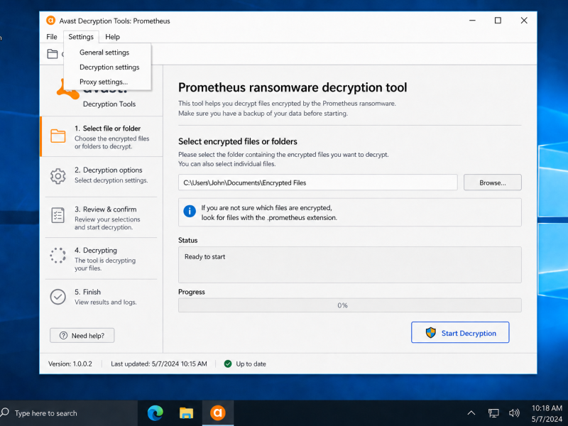Go to step 2. Decryption options
The width and height of the screenshot is (568, 426).
tap(102, 176)
